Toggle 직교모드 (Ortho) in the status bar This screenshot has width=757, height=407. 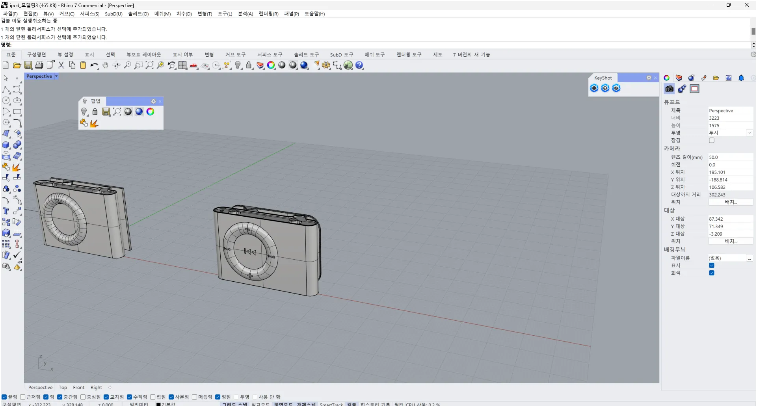(260, 404)
